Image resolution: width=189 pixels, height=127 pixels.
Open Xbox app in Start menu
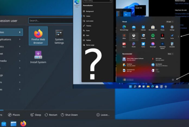(x=134, y=36)
